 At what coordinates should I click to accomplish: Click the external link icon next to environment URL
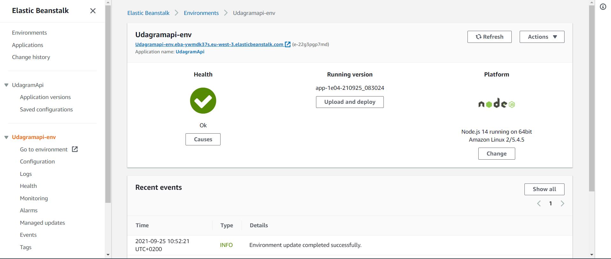(x=288, y=44)
